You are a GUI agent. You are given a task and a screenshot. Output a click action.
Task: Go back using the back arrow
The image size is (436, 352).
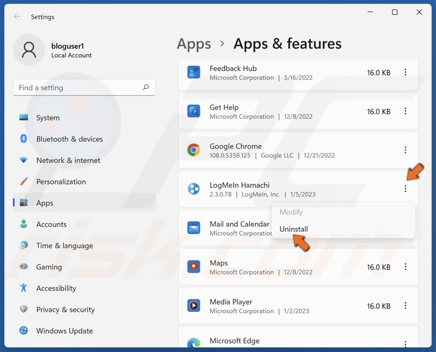pyautogui.click(x=17, y=17)
